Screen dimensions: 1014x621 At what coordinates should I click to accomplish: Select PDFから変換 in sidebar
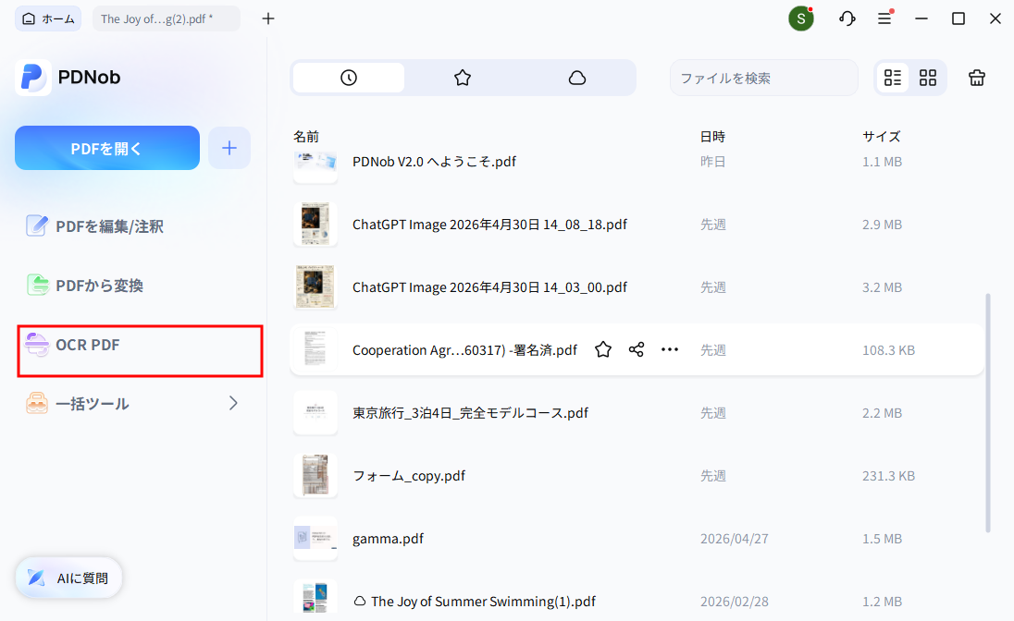click(x=85, y=285)
